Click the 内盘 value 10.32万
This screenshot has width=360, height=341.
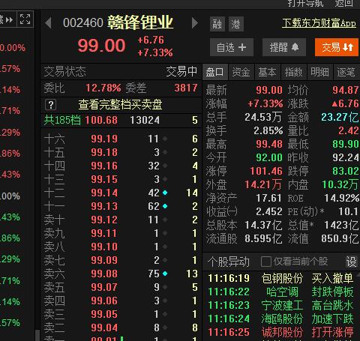340,184
